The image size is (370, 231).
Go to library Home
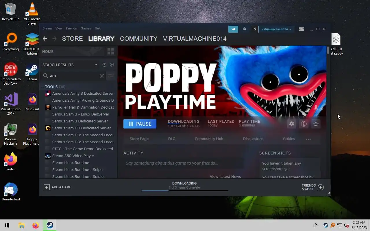pos(48,51)
